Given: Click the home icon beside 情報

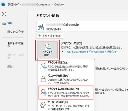Looking at the screenshot, I should pyautogui.click(x=4, y=23).
